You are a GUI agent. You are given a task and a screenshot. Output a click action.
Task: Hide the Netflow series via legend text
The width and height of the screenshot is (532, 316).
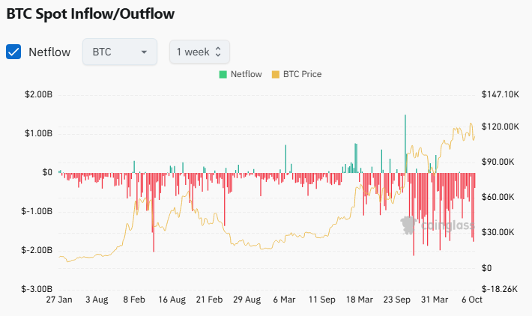click(x=246, y=75)
